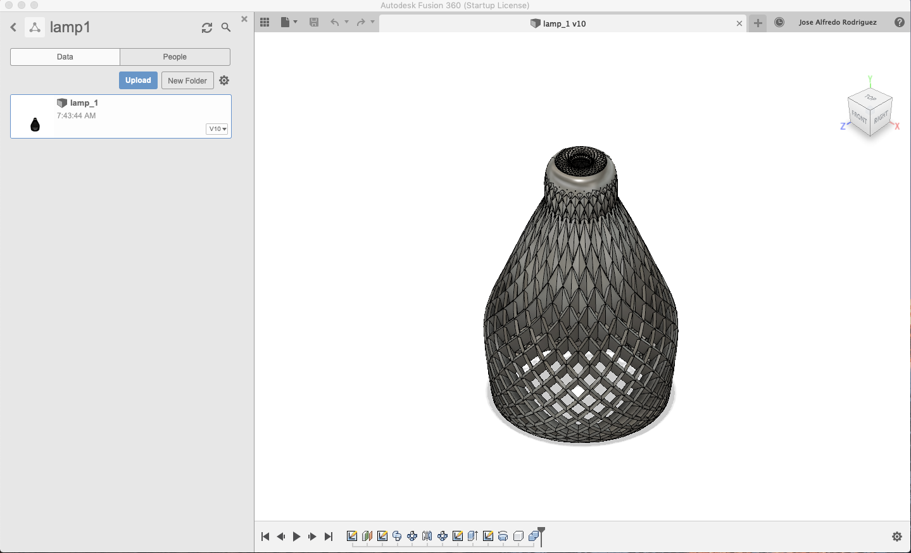Open the V10 version dropdown for lamp_1
911x553 pixels.
[217, 128]
